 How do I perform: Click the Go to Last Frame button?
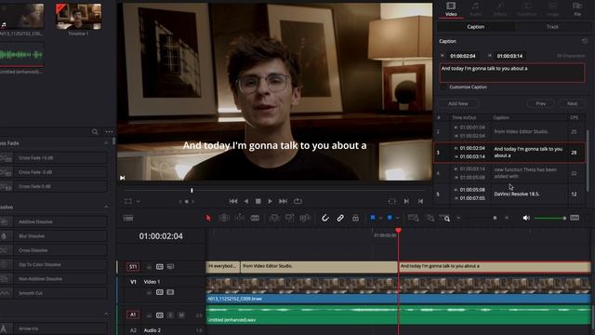pyautogui.click(x=283, y=201)
